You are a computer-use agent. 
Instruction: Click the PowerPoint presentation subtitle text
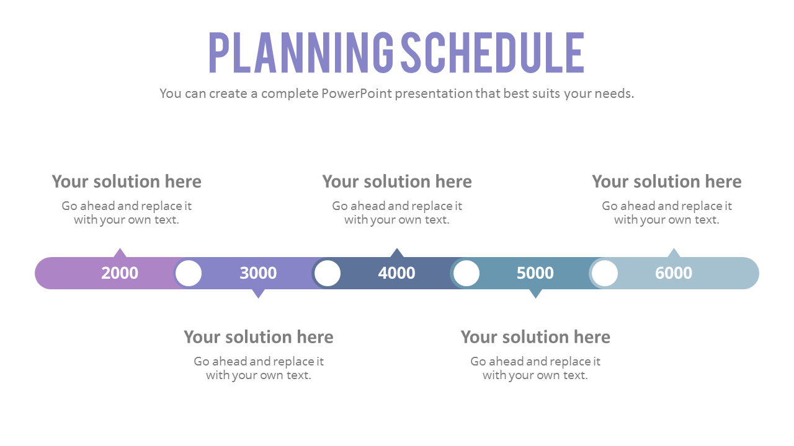coord(397,94)
